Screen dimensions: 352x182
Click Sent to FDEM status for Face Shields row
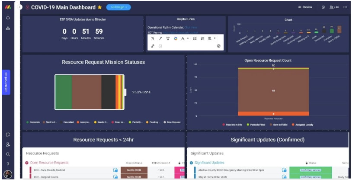pyautogui.click(x=134, y=170)
